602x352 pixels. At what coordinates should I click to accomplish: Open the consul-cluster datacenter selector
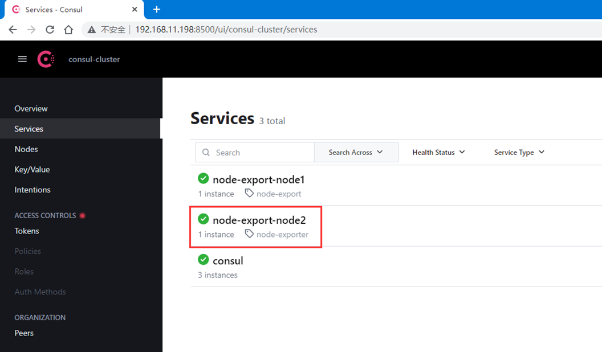[94, 59]
